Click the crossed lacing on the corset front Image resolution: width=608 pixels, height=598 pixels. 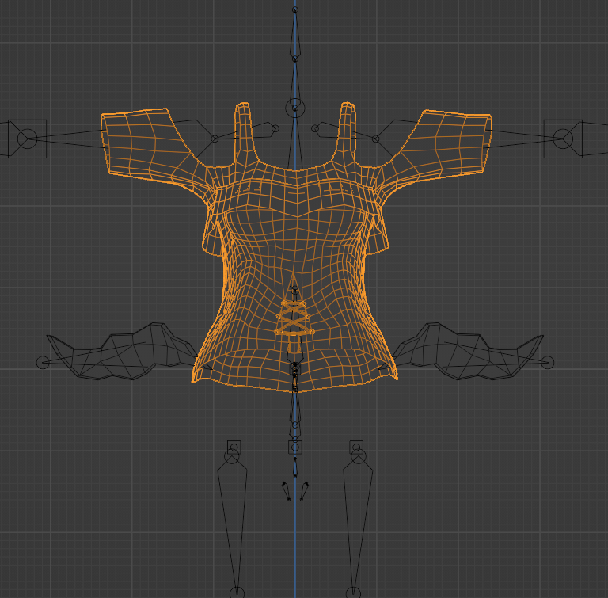click(x=294, y=318)
